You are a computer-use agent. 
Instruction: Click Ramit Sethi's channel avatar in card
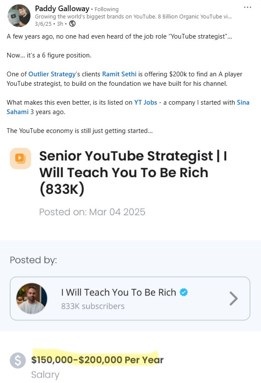tap(32, 298)
